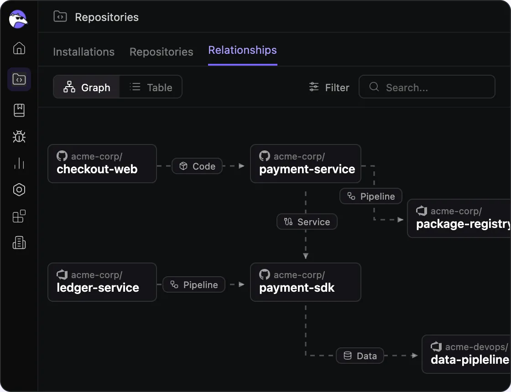Click the GitHub icon on payment-sdk node
This screenshot has width=511, height=392.
tap(265, 274)
